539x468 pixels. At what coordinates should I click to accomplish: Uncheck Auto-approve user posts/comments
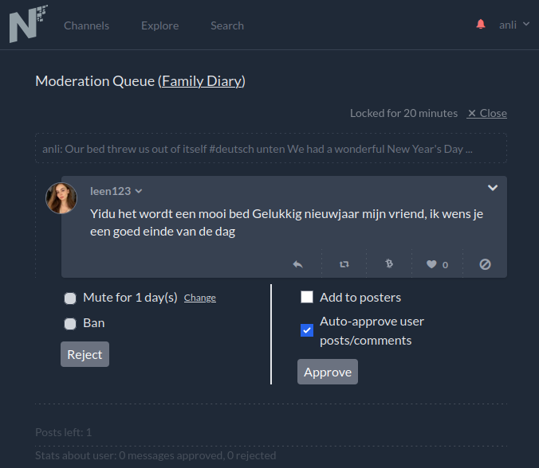pyautogui.click(x=307, y=330)
